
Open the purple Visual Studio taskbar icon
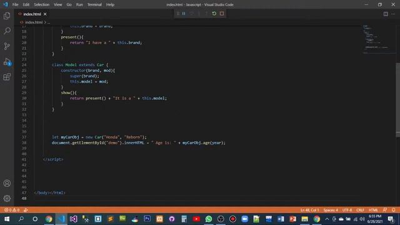click(x=74, y=219)
